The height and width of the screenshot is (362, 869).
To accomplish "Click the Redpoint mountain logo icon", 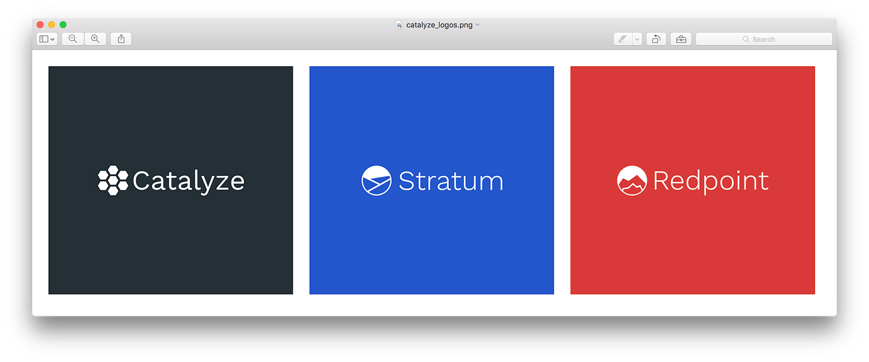I will pos(632,180).
